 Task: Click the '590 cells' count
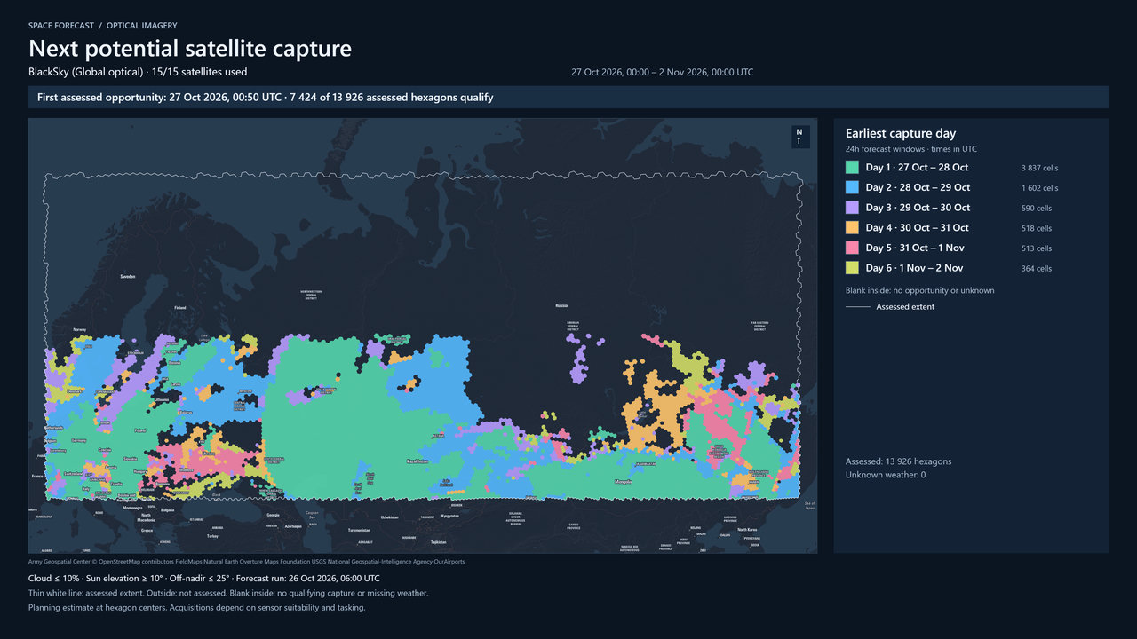[x=1037, y=209]
